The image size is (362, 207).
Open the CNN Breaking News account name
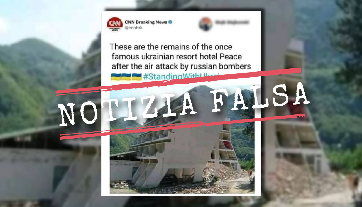[x=146, y=22]
